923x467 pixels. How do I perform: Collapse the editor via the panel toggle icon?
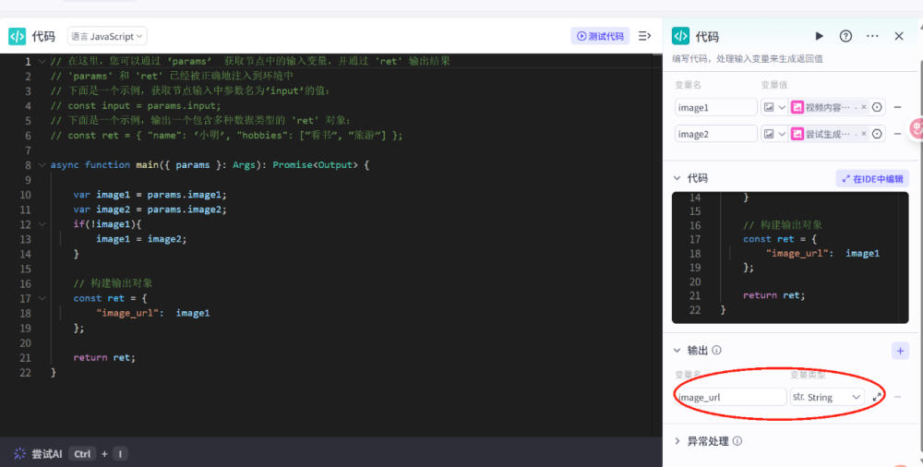[x=644, y=36]
